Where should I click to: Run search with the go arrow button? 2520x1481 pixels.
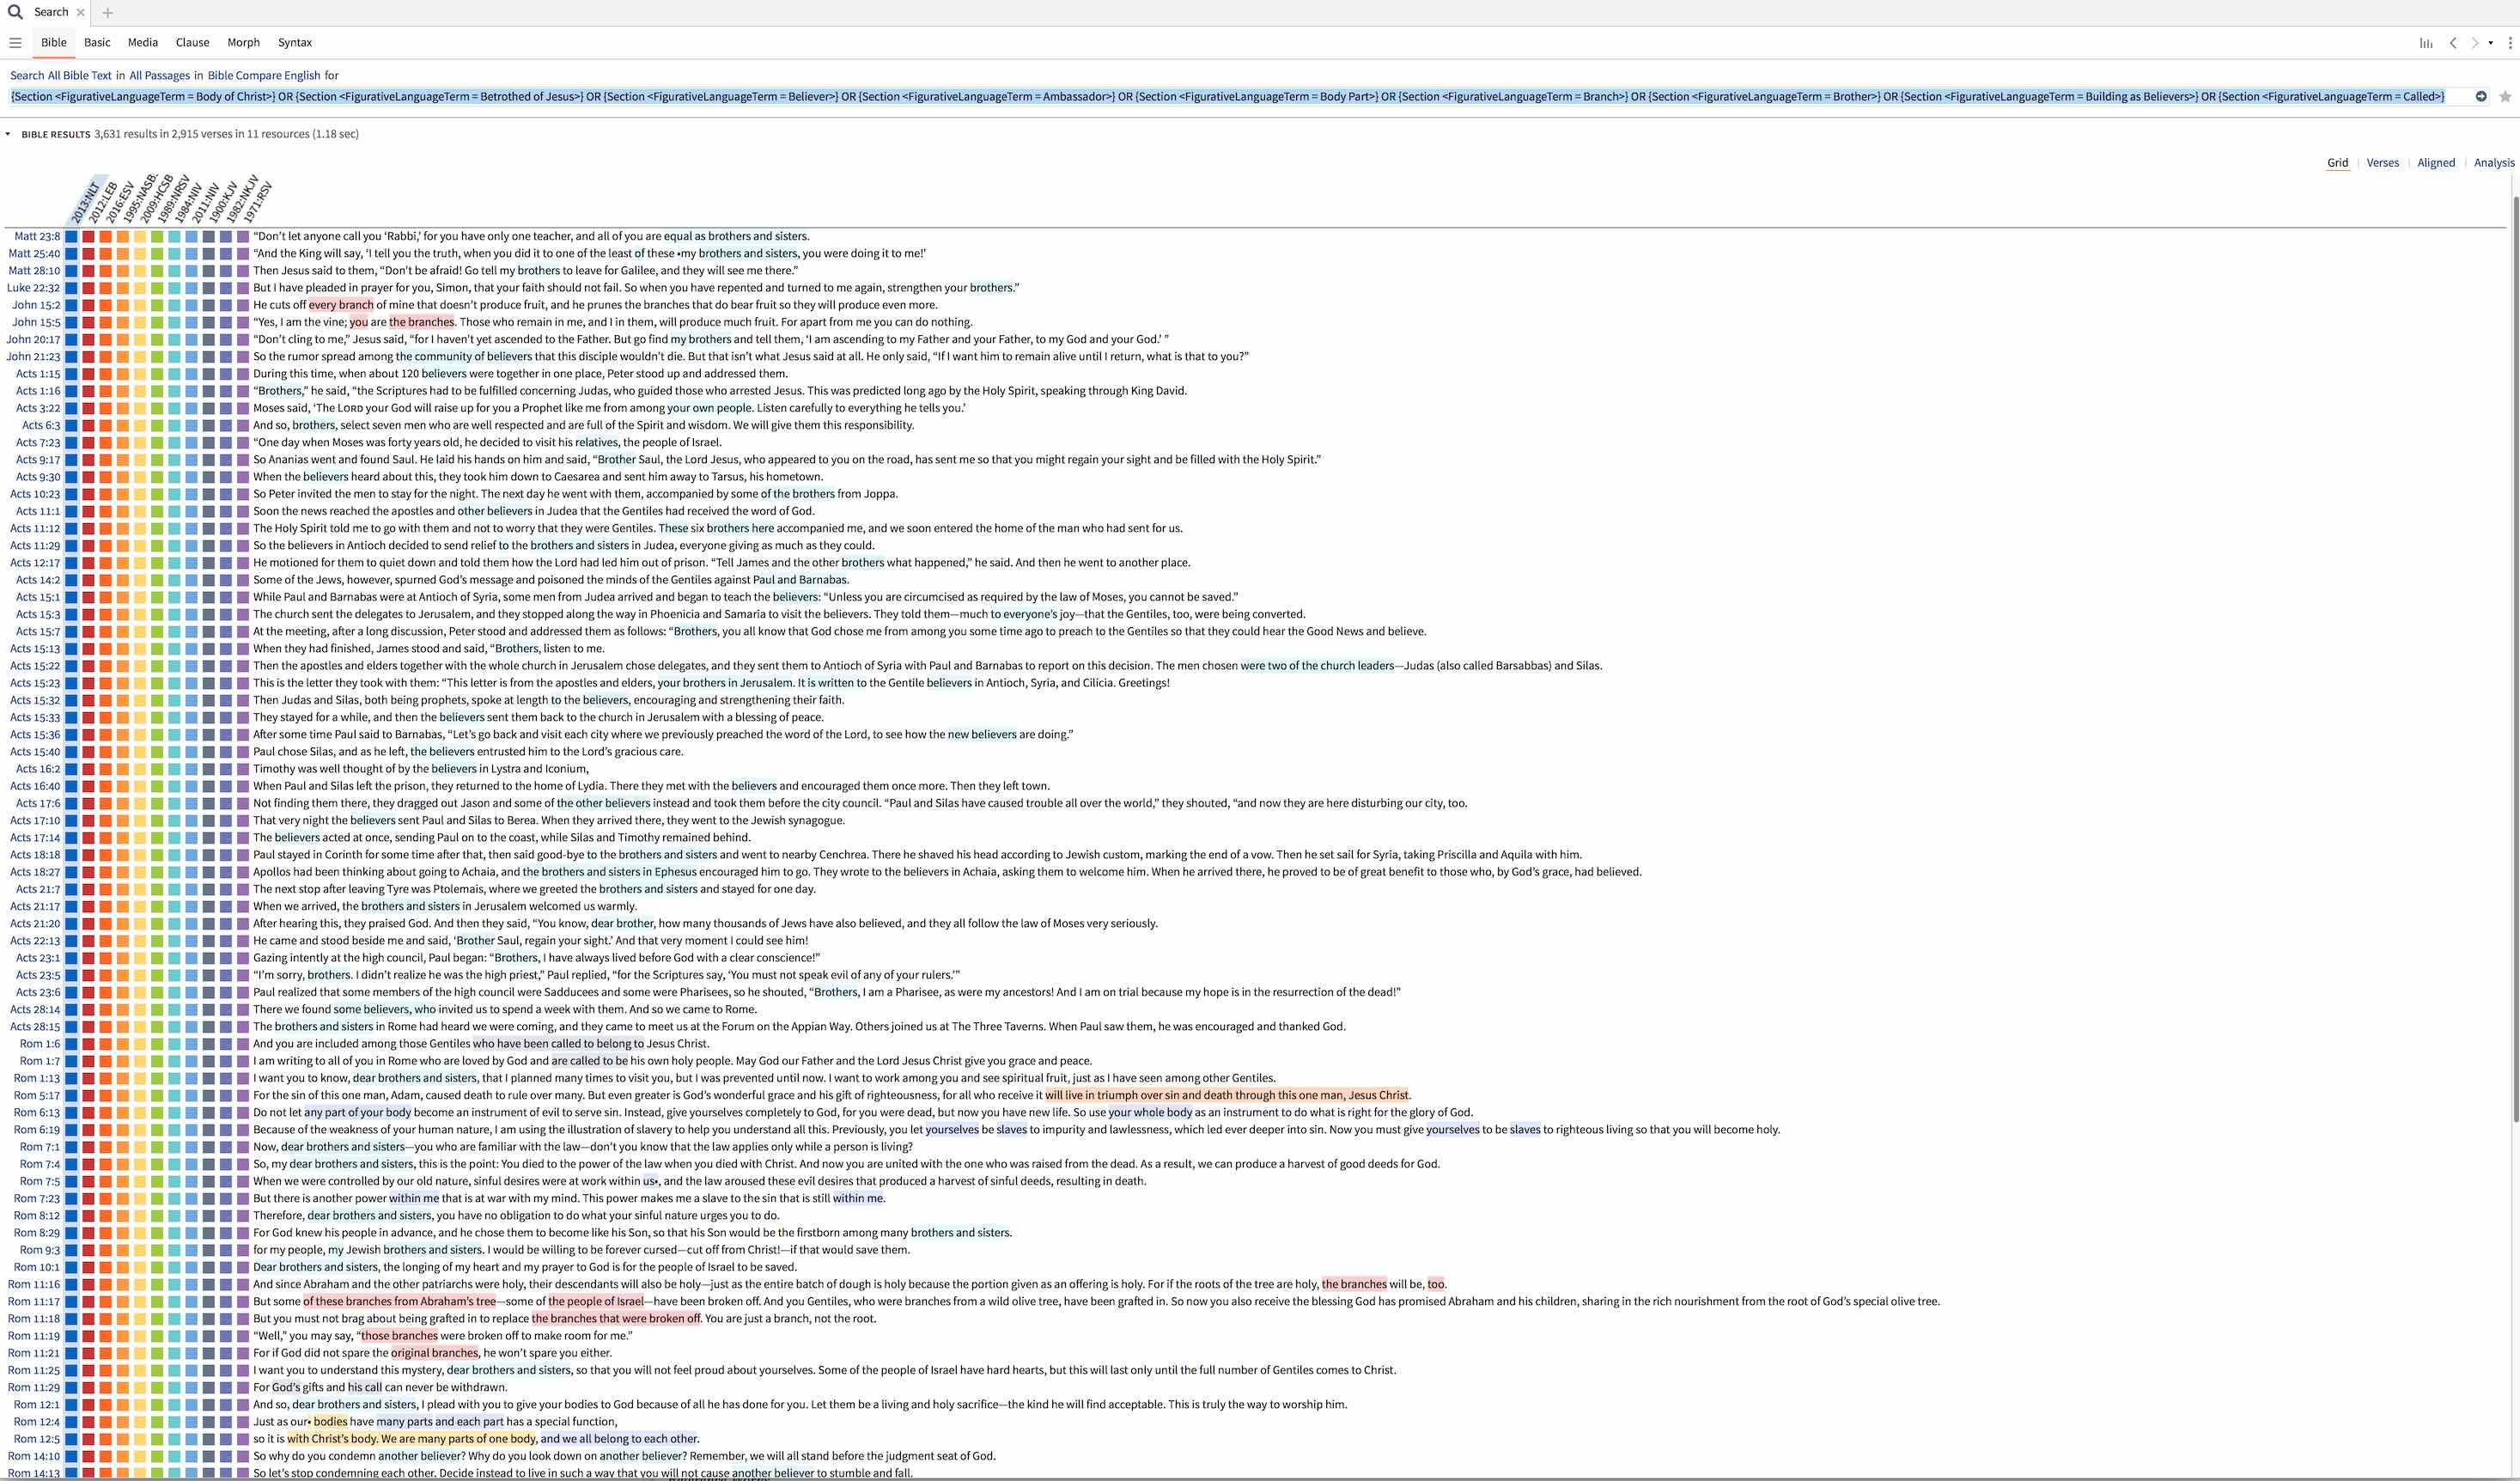[x=2481, y=97]
